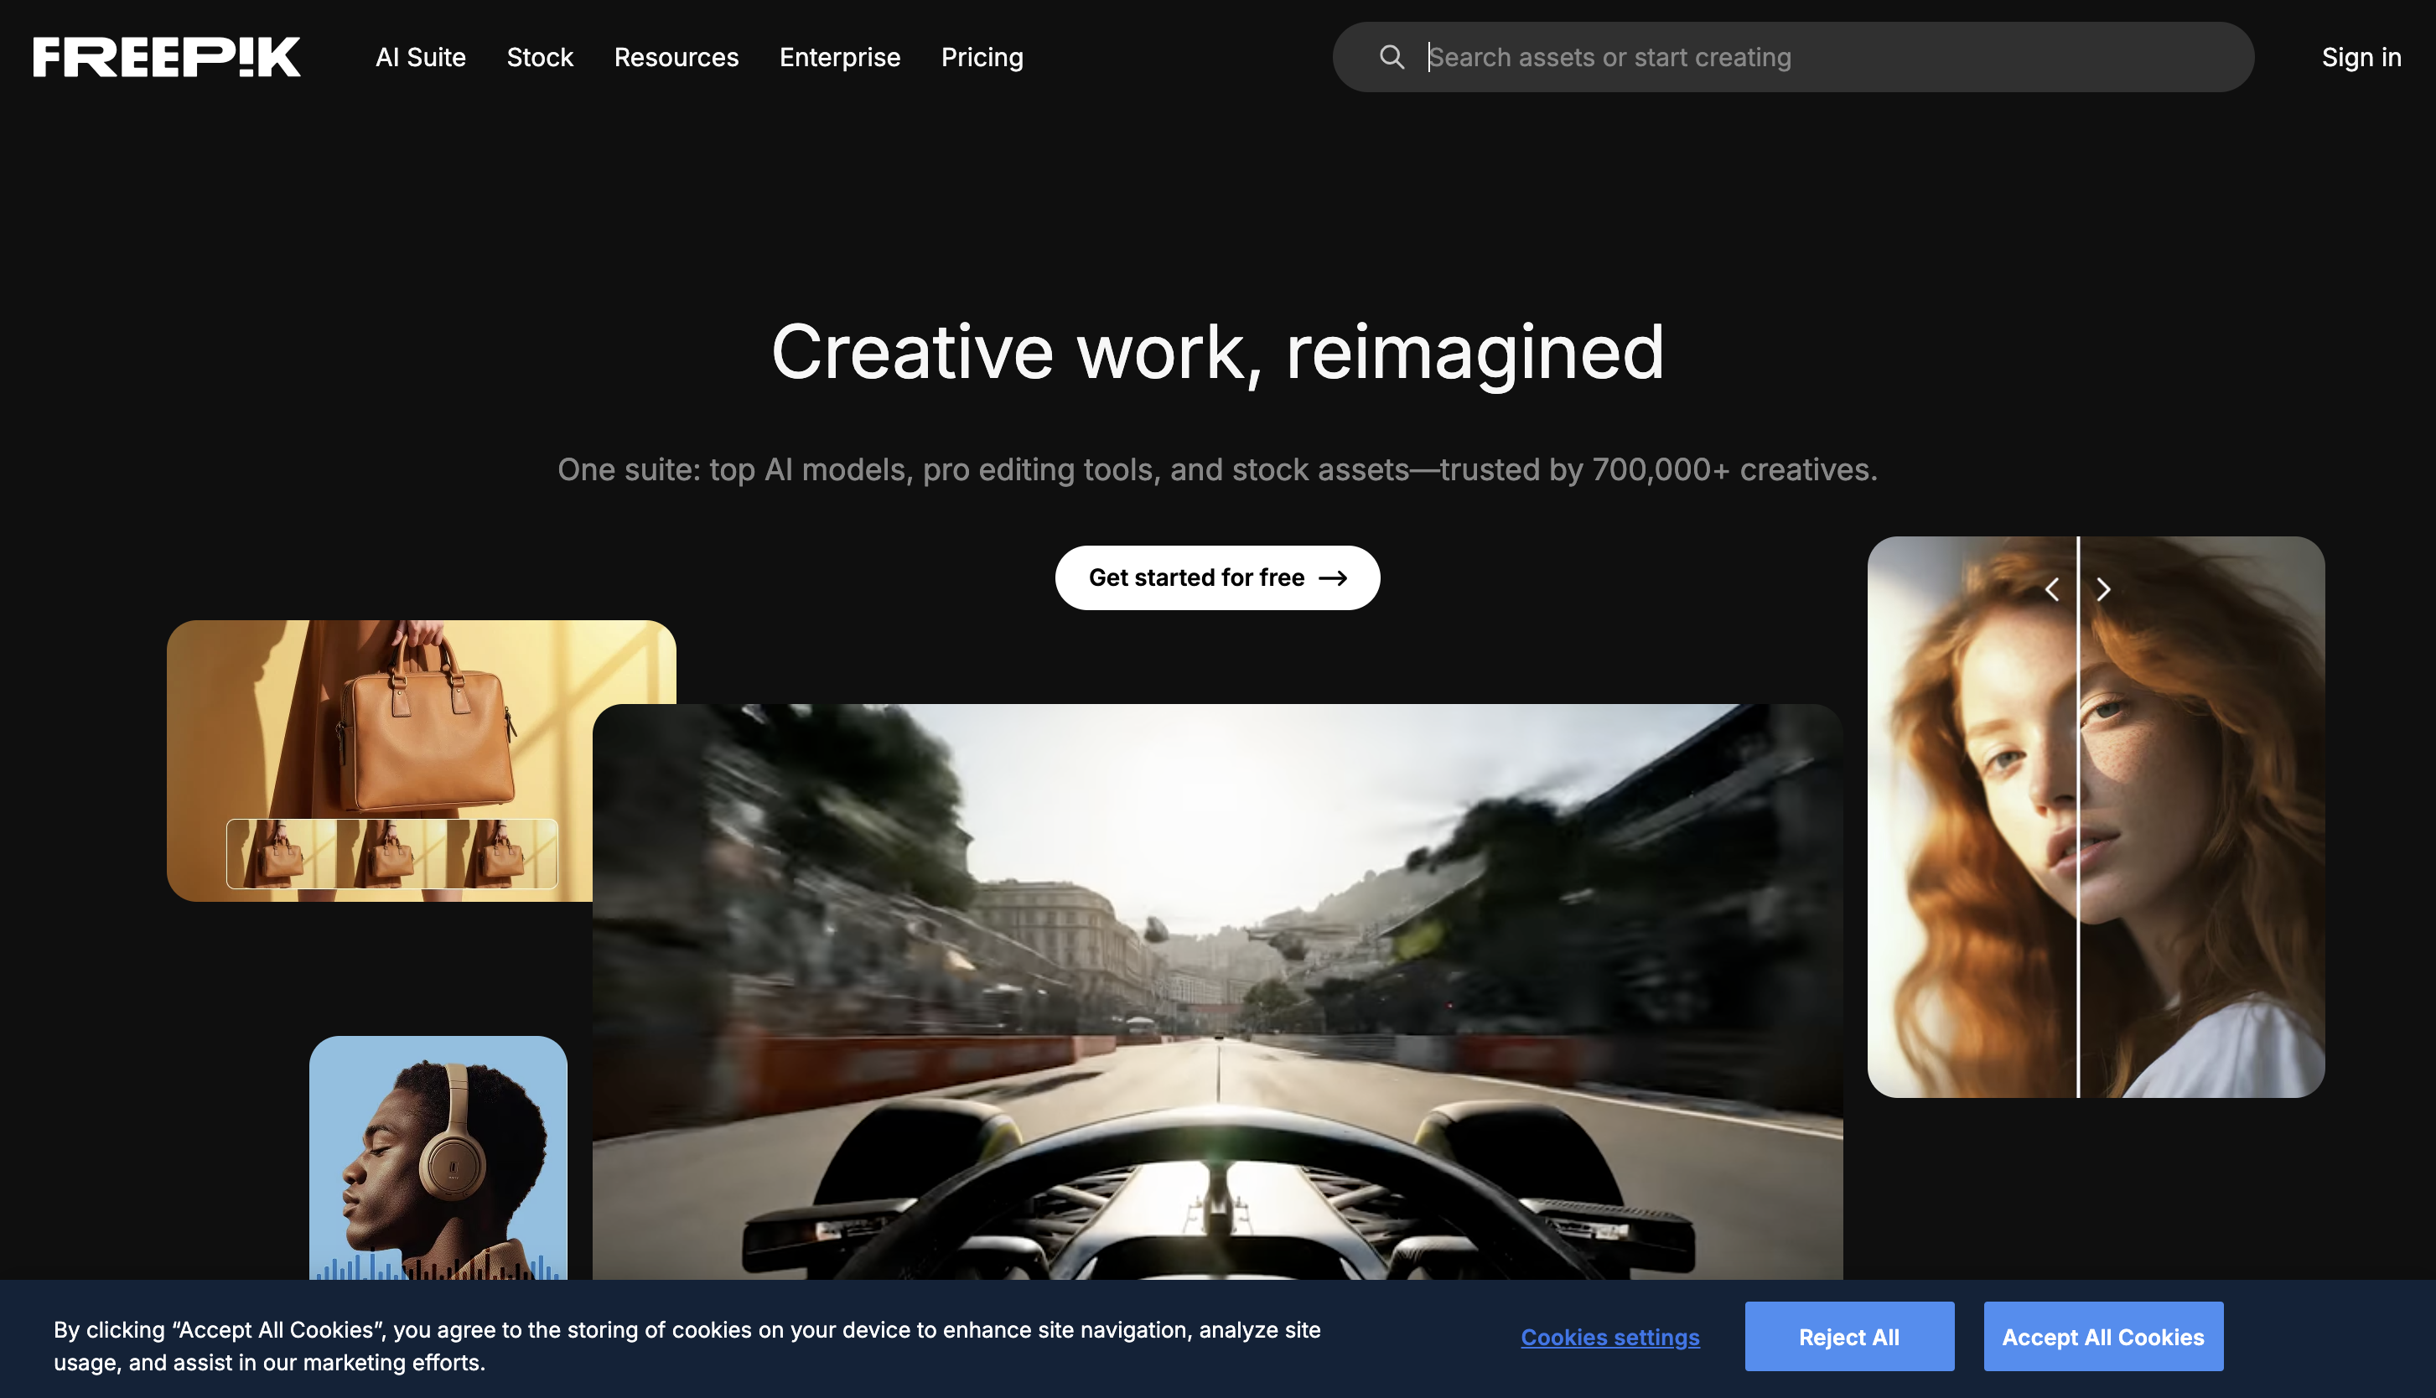Open Cookies settings
Image resolution: width=2436 pixels, height=1398 pixels.
[1609, 1337]
